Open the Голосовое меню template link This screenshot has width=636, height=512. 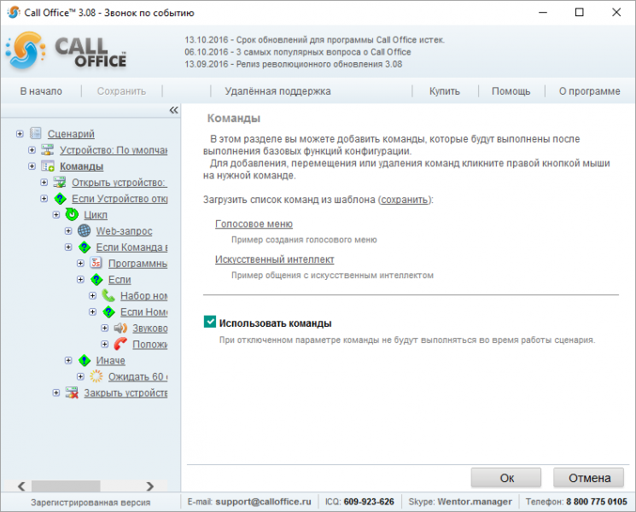[254, 224]
